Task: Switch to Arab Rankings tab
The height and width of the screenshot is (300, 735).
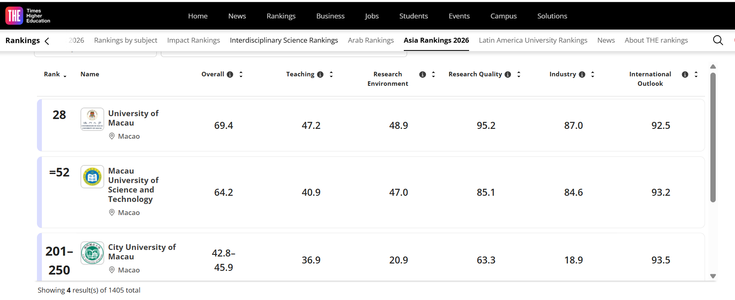Action: [371, 40]
